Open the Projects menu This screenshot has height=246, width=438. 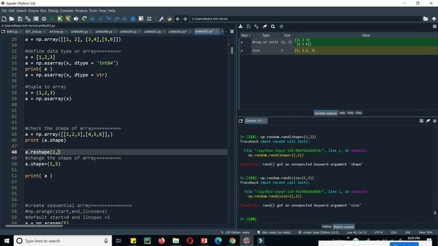pyautogui.click(x=81, y=11)
